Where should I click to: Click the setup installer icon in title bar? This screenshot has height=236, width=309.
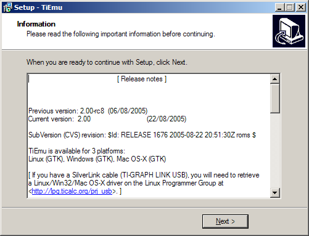pos(7,7)
